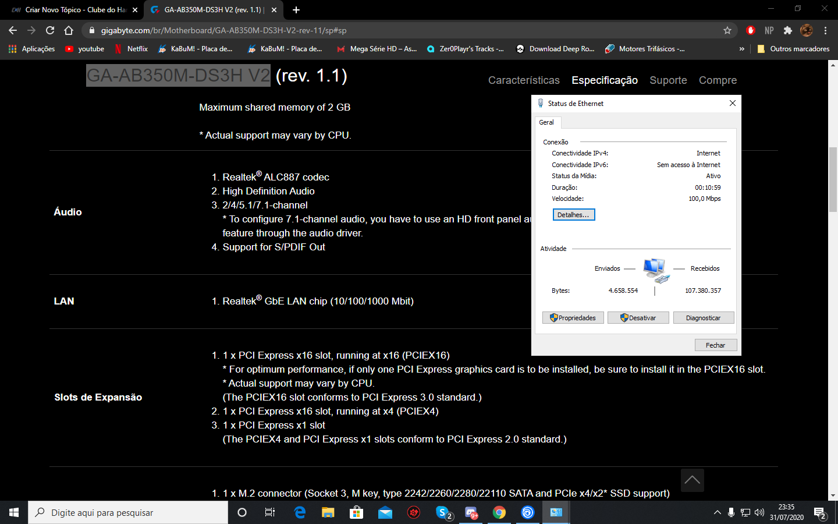
Task: Click Desativar in the Ethernet dialog
Action: [638, 318]
